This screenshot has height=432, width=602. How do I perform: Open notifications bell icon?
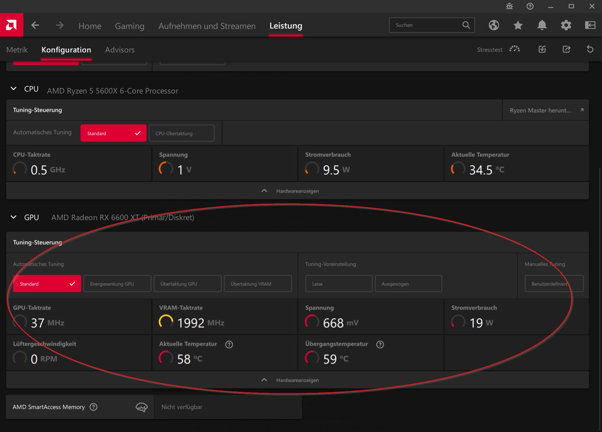[x=542, y=25]
